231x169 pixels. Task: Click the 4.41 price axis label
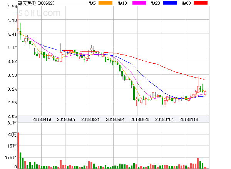12,34
